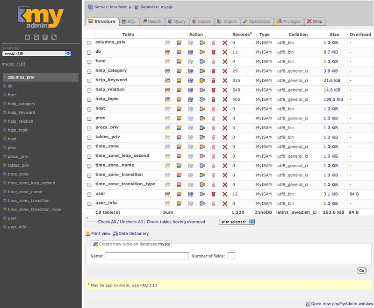Click the "199.5 KiB" size value

coord(333,99)
